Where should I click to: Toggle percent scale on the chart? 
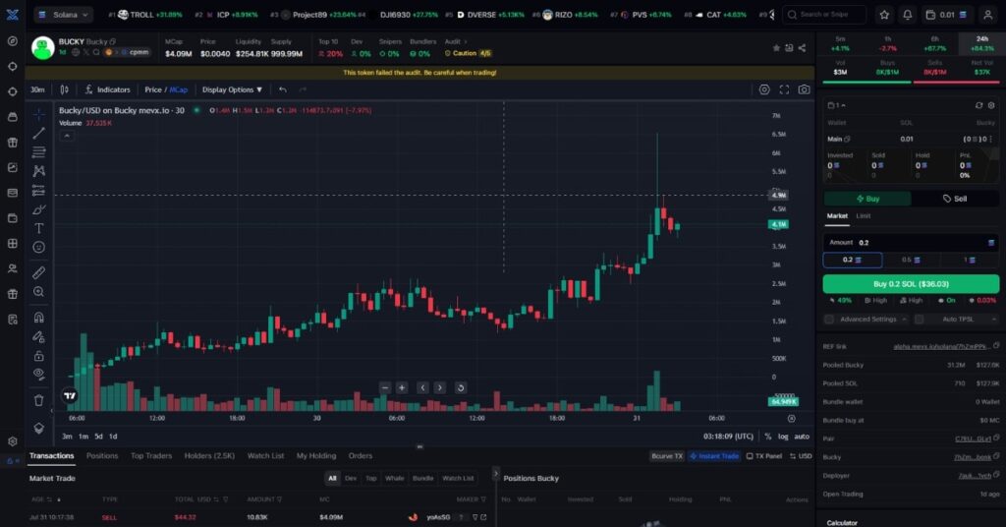[x=768, y=437]
